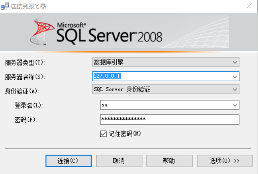258x174 pixels.
Task: Expand more settings with 选项(O) >> button
Action: coord(225,161)
